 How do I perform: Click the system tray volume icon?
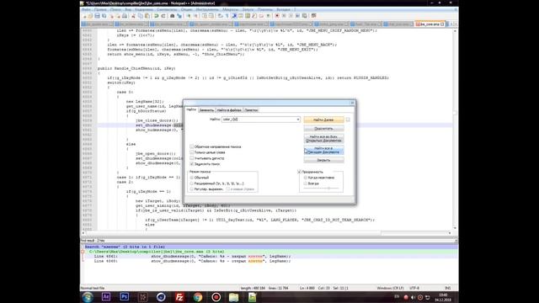[413, 297]
